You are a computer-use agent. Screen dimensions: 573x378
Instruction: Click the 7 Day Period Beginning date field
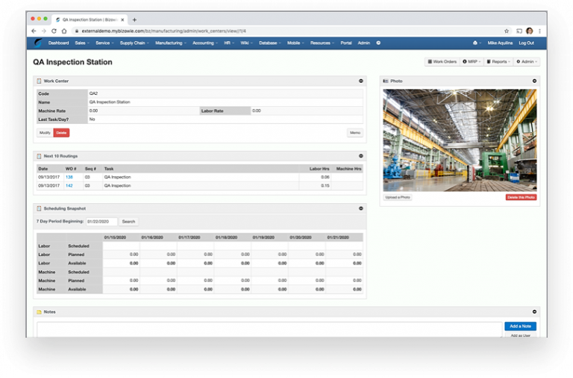(x=101, y=221)
